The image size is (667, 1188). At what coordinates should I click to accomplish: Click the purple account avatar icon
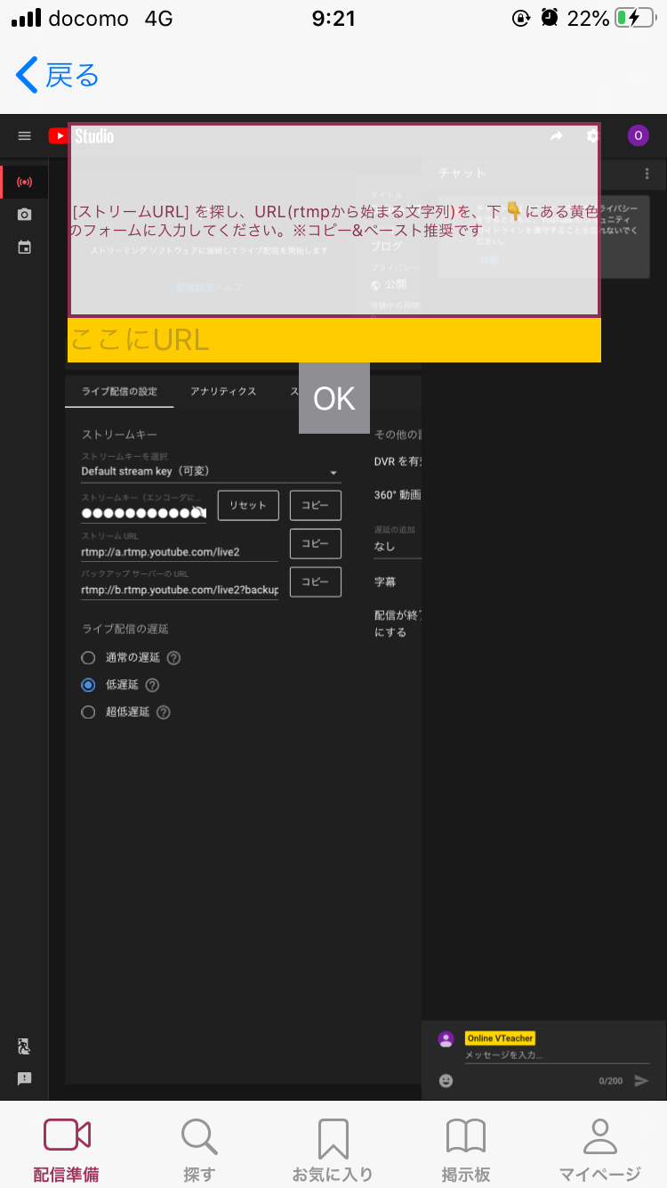[x=638, y=135]
